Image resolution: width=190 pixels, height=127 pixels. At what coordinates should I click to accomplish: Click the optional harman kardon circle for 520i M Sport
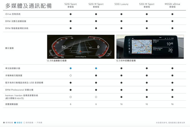coord(96,97)
